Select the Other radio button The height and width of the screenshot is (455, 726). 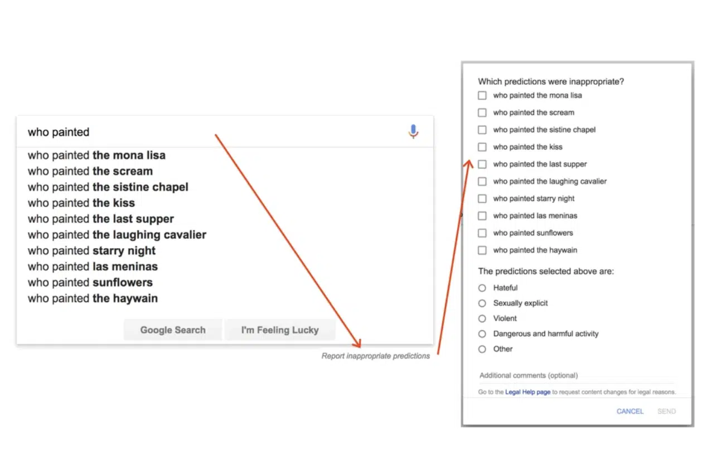tap(482, 349)
